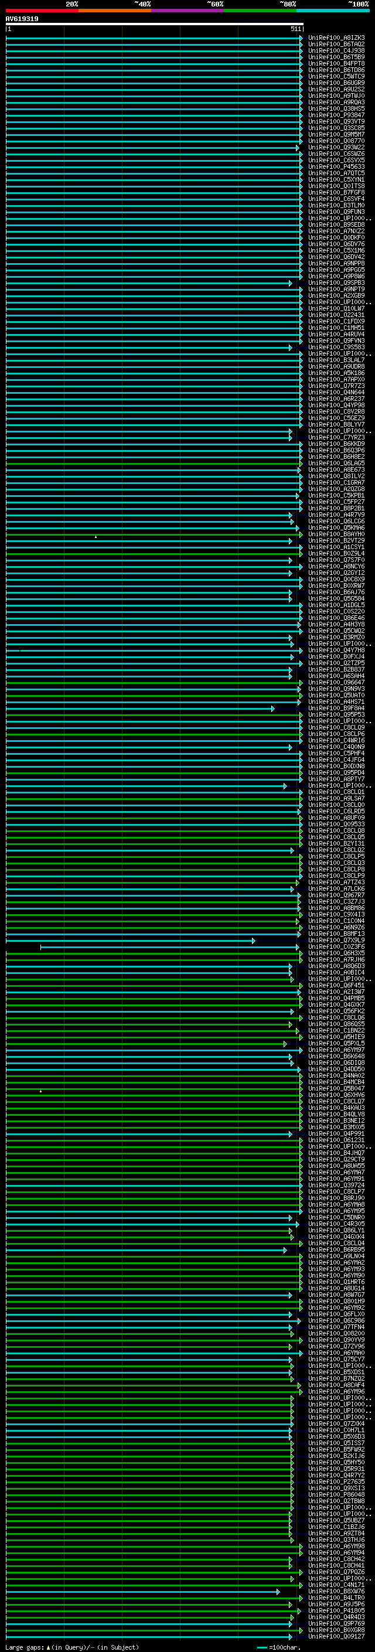Select hit UniRef100_P41805

pos(336,1611)
